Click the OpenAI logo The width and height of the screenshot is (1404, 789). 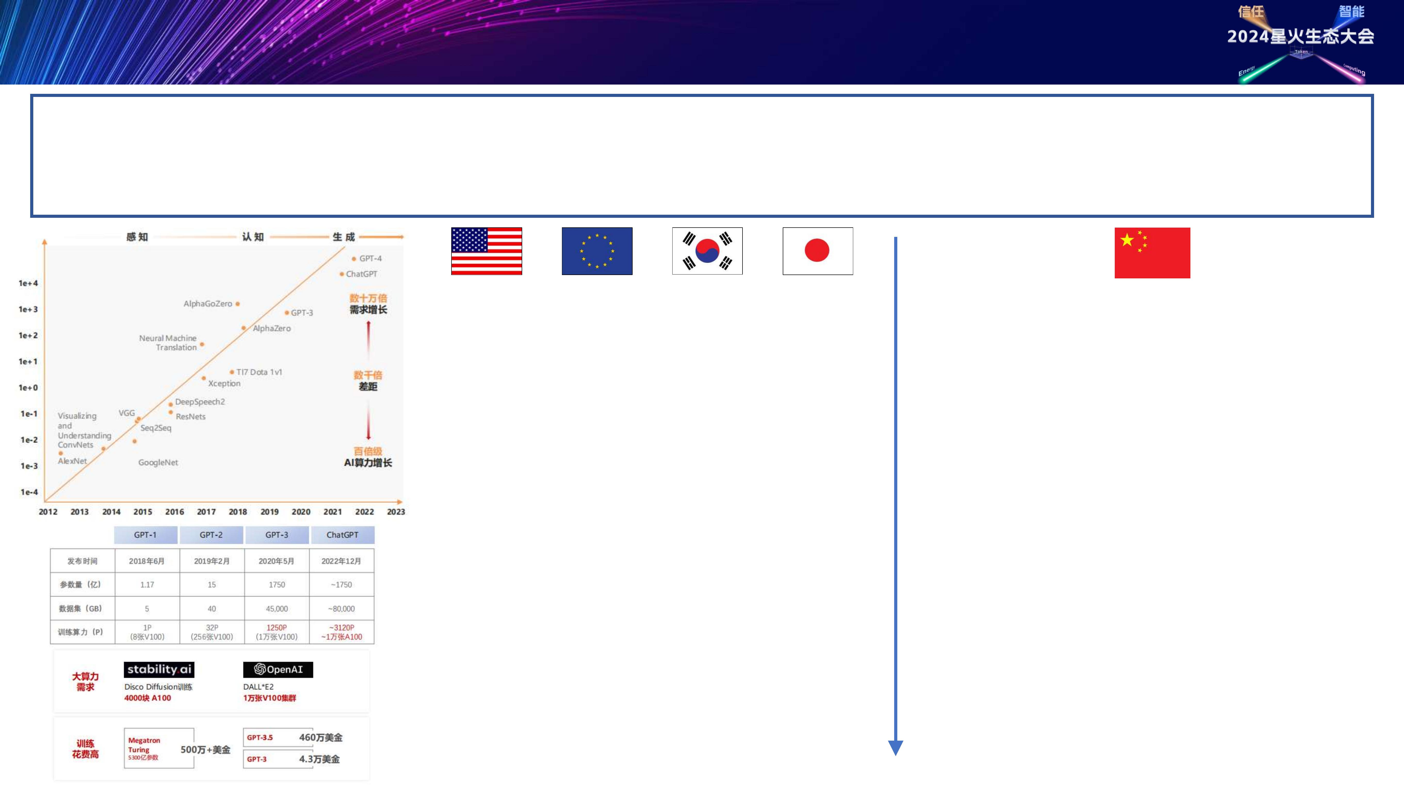pyautogui.click(x=278, y=669)
